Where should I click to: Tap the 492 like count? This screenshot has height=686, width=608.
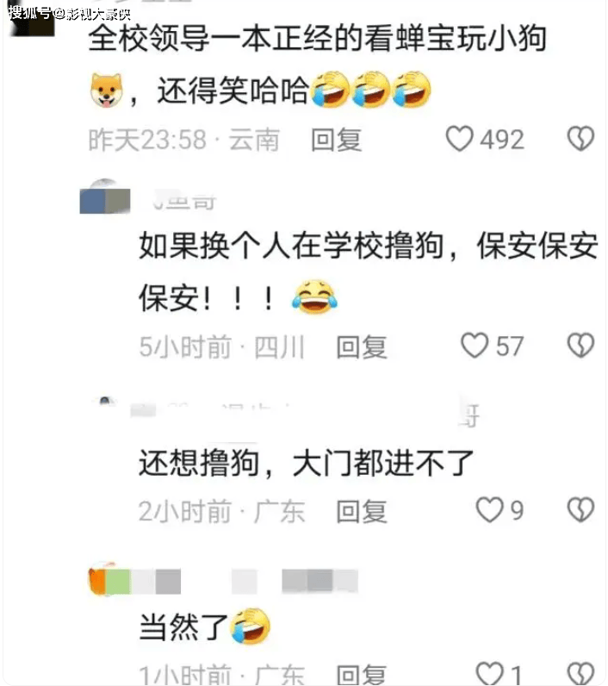(x=502, y=140)
